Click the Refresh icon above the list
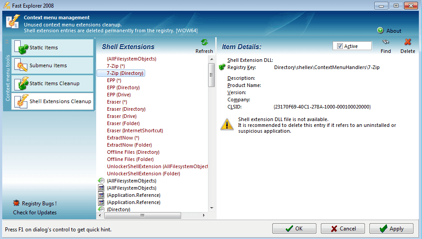Screen dimensions: 422x239 coord(204,42)
